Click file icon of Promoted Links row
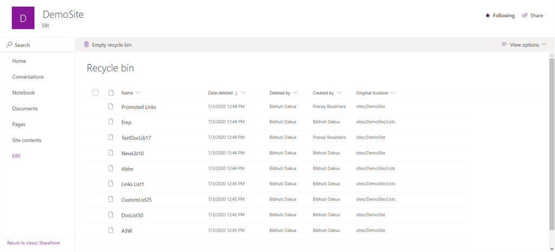This screenshot has width=555, height=252. pyautogui.click(x=111, y=107)
